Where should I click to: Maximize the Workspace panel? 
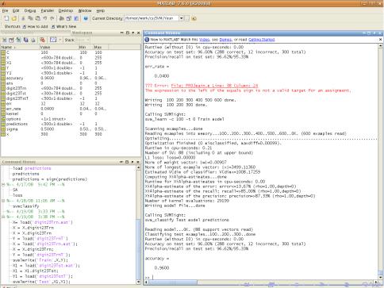[x=128, y=33]
